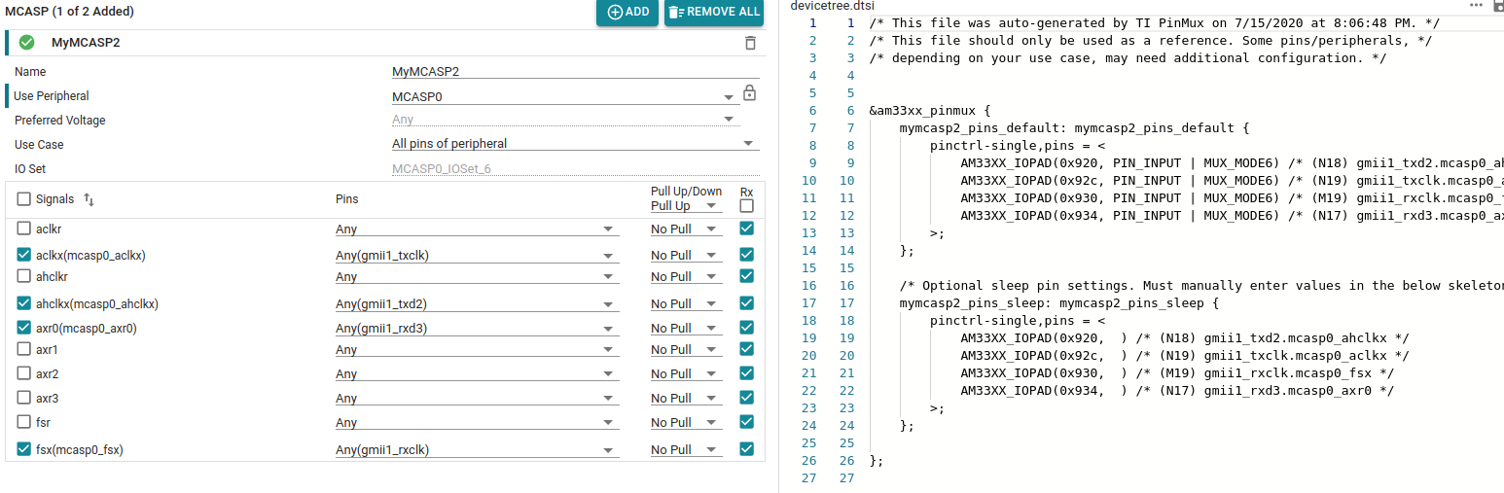The height and width of the screenshot is (493, 1504).
Task: Expand the Use Case dropdown
Action: pyautogui.click(x=574, y=144)
